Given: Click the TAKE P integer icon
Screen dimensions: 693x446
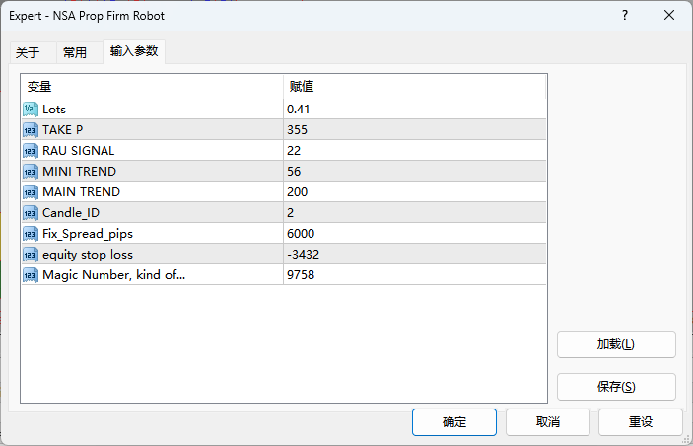Looking at the screenshot, I should (x=30, y=129).
